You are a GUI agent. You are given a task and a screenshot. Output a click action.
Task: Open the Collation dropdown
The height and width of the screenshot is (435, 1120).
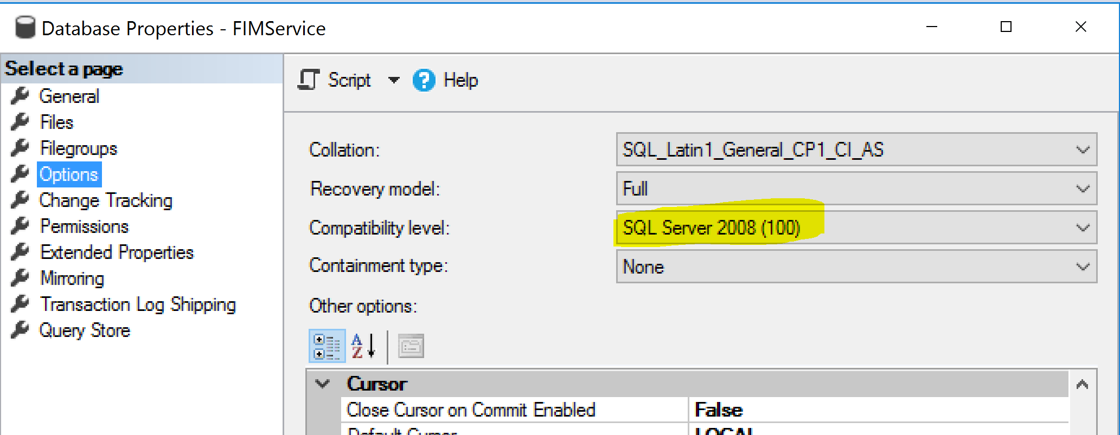(x=856, y=150)
